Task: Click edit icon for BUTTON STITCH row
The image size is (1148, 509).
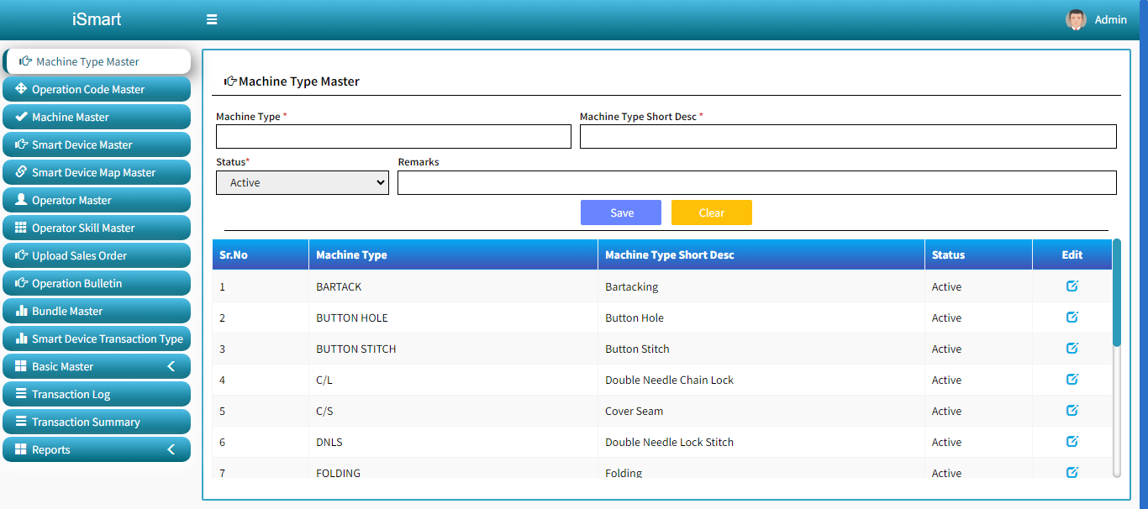Action: tap(1072, 349)
